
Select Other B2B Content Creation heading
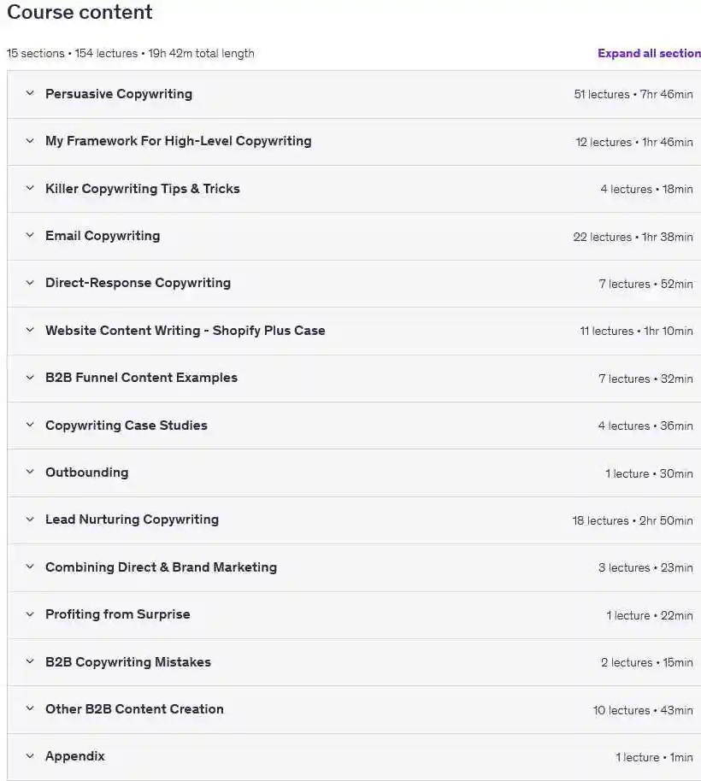click(134, 708)
